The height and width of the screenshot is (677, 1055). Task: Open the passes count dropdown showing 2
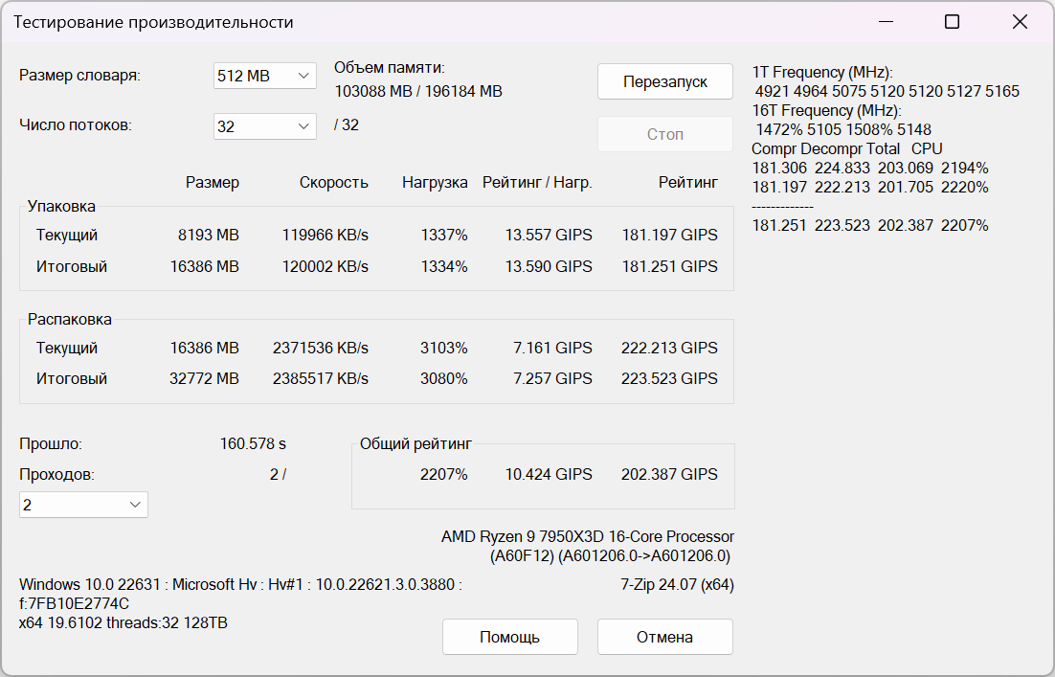83,505
